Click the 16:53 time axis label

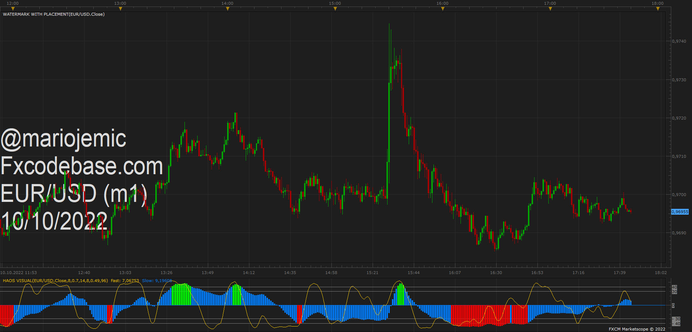(537, 273)
